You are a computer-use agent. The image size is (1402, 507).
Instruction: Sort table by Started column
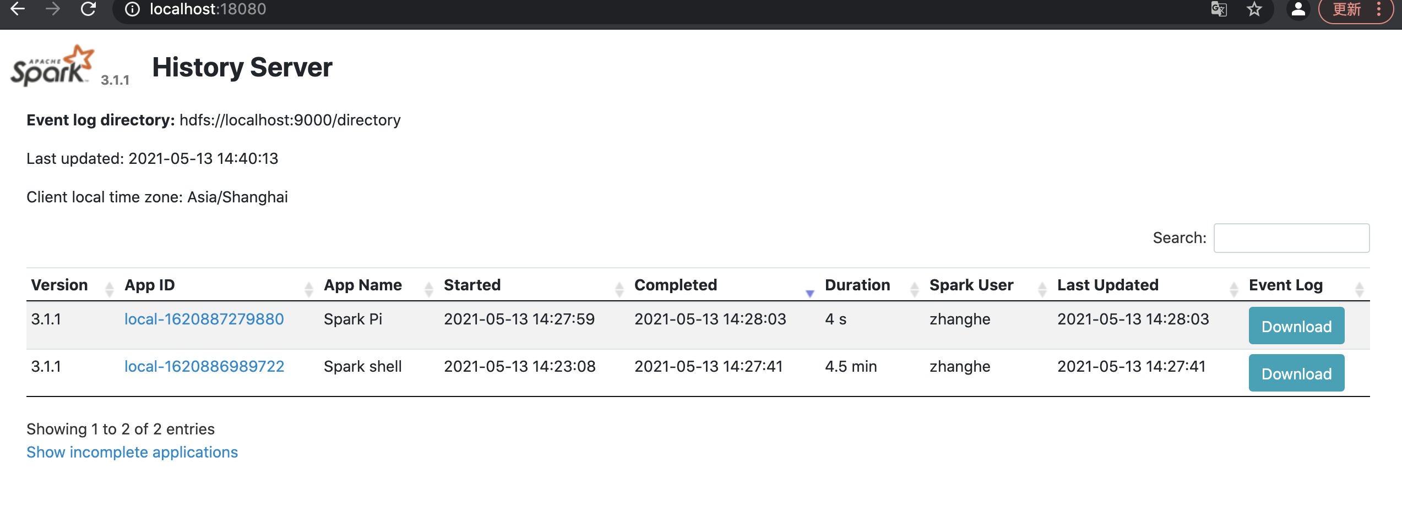click(x=472, y=285)
